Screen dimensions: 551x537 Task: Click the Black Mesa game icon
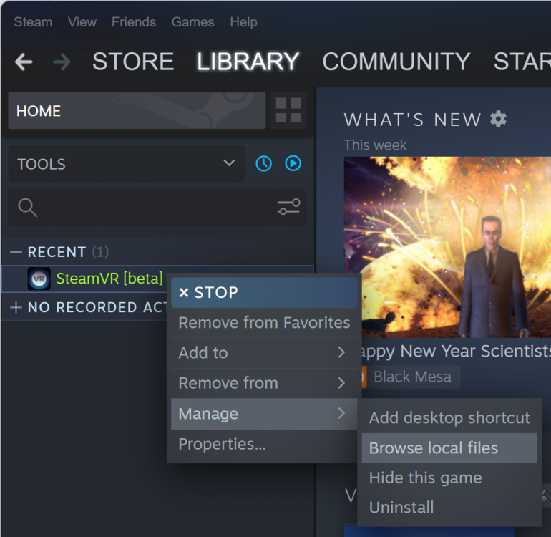click(364, 377)
